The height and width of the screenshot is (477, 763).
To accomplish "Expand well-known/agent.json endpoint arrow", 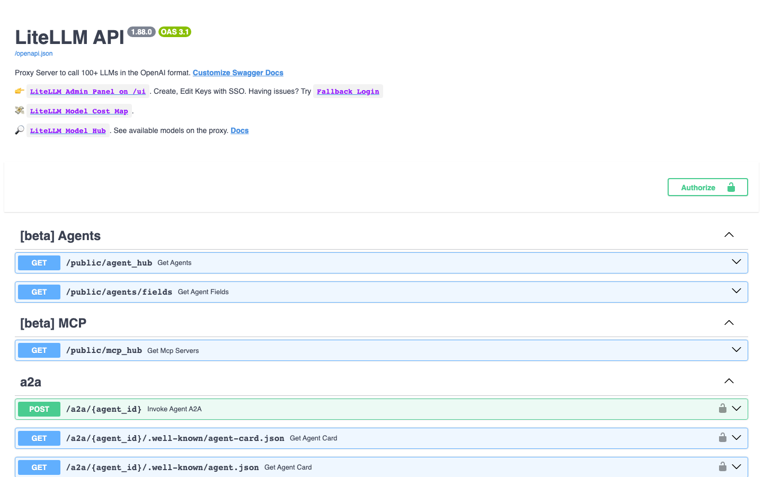I will [737, 466].
